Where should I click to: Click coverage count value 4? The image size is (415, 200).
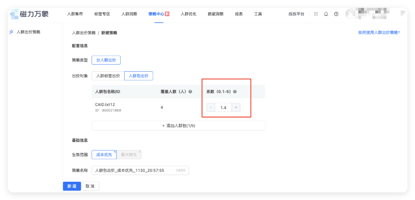pyautogui.click(x=162, y=107)
